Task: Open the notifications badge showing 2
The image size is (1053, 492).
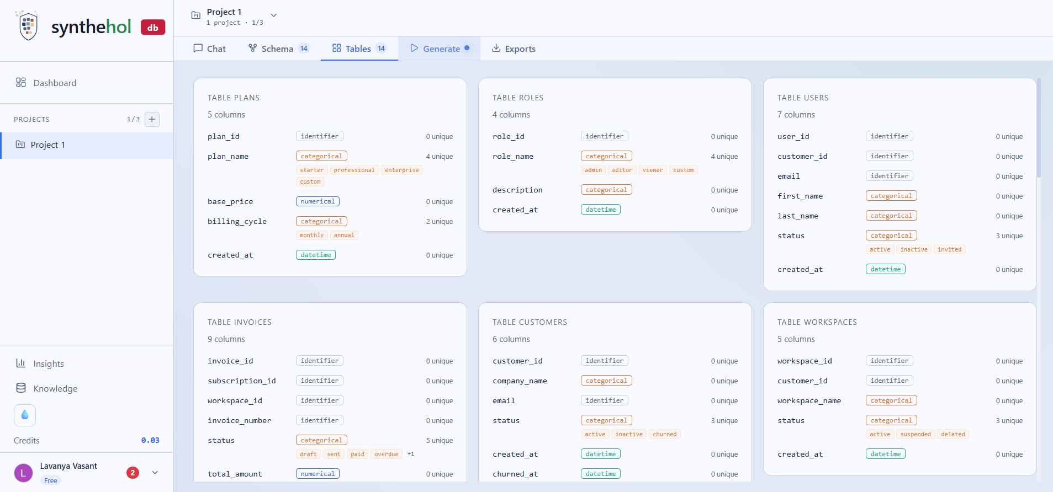Action: coord(133,473)
